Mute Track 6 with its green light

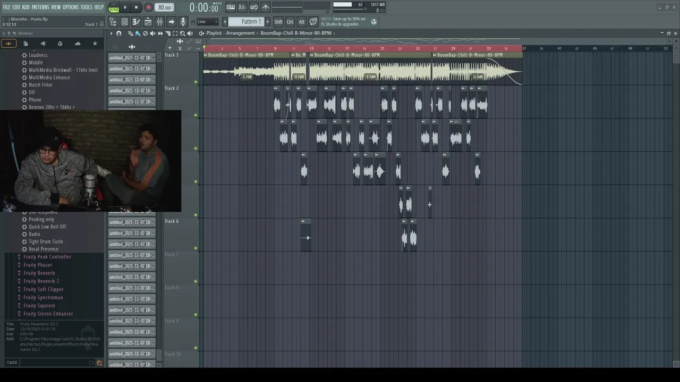(x=196, y=248)
